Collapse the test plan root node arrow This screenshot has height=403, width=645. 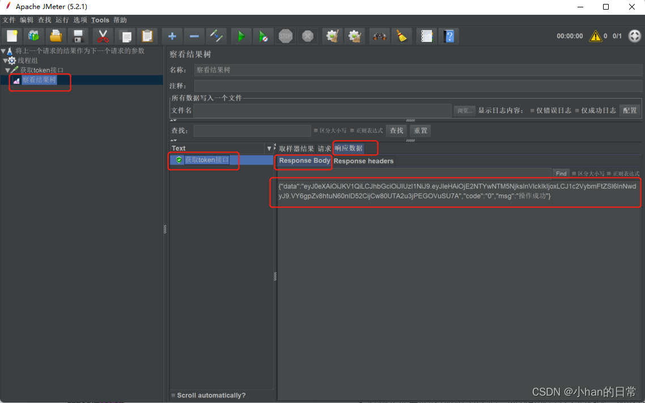coord(3,51)
